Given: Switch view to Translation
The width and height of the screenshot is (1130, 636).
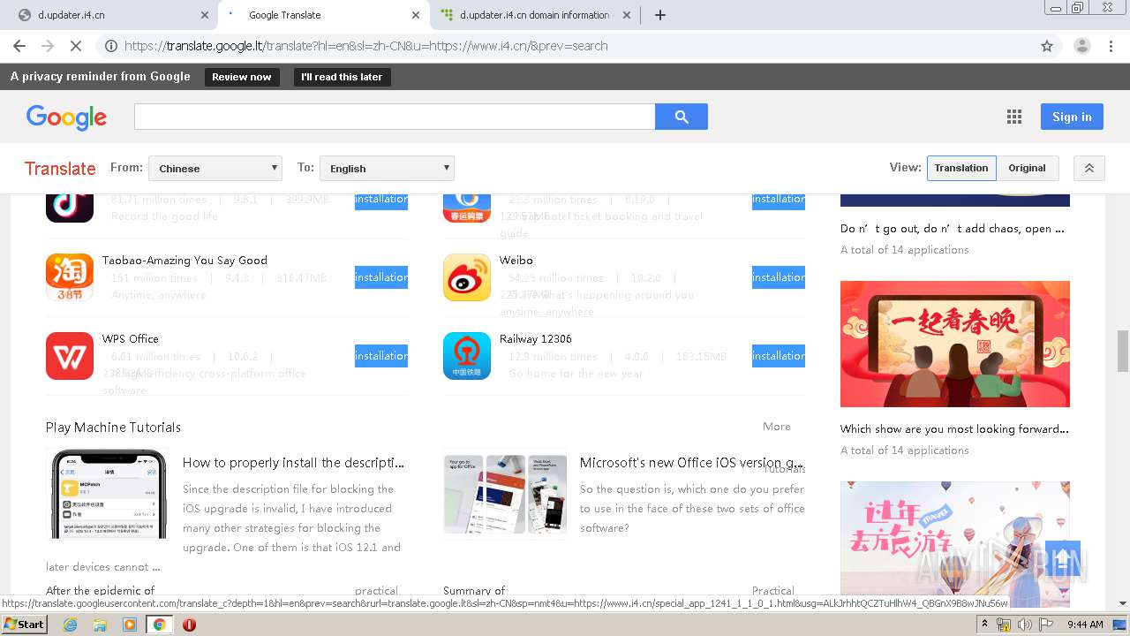Looking at the screenshot, I should pyautogui.click(x=961, y=168).
